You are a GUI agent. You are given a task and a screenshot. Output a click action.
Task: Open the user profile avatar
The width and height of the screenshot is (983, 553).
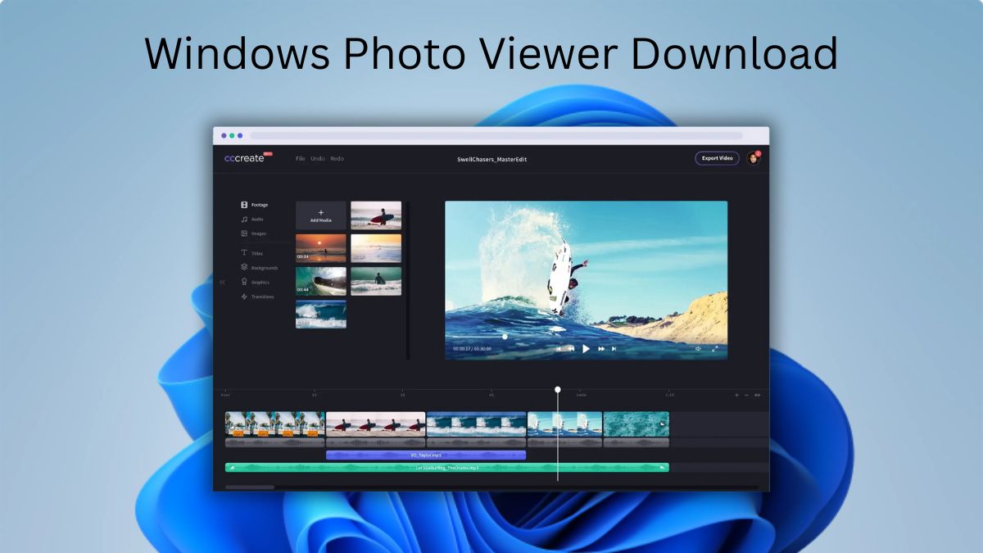point(753,158)
